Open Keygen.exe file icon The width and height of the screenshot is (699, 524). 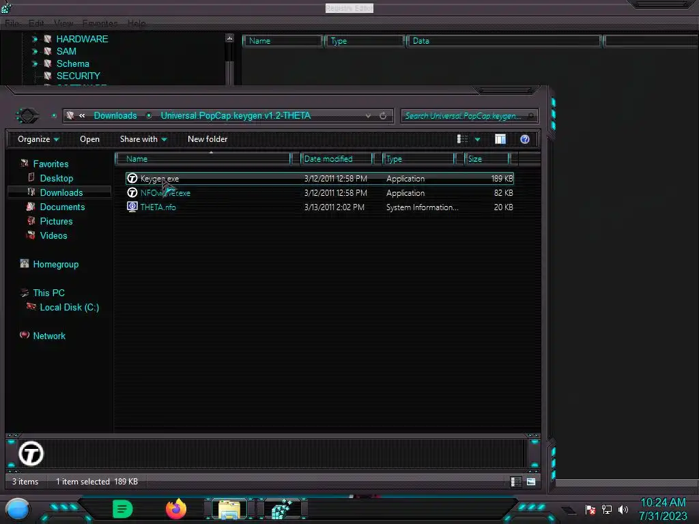click(132, 179)
